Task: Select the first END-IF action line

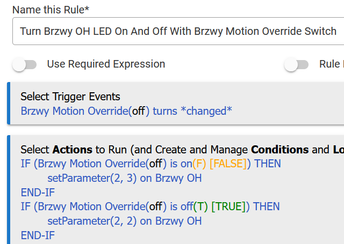Action: (x=38, y=193)
